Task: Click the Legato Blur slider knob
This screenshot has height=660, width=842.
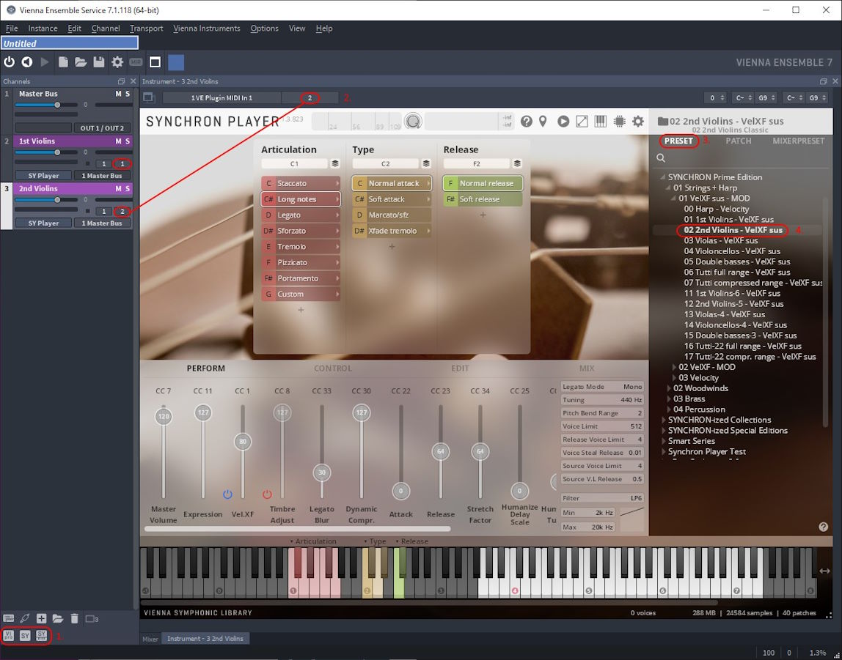Action: click(x=322, y=472)
